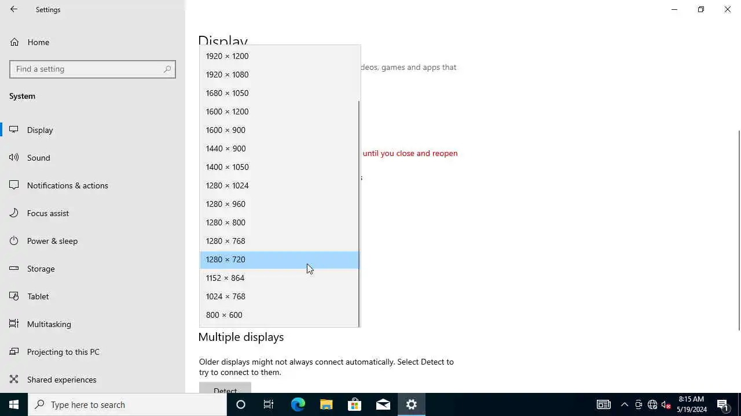Switch to Settings app in taskbar
741x416 pixels.
pyautogui.click(x=412, y=404)
